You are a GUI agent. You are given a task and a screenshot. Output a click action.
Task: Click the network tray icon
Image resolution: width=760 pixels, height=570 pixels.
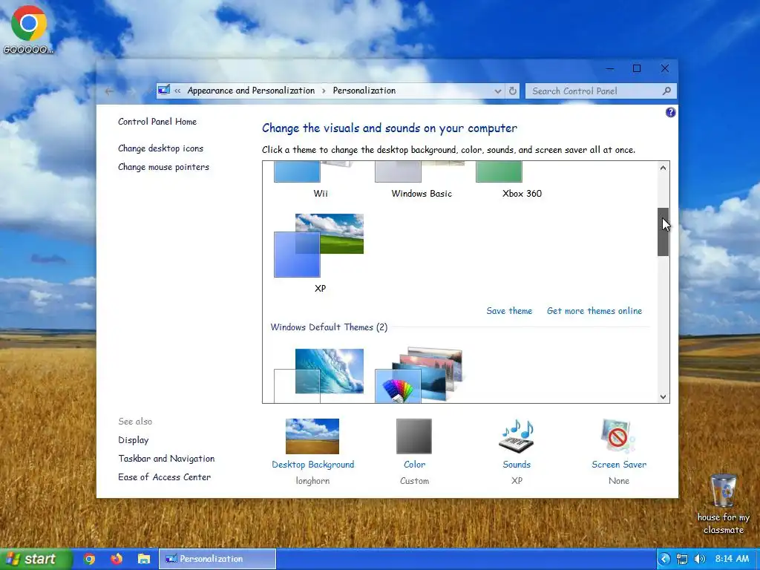[682, 559]
